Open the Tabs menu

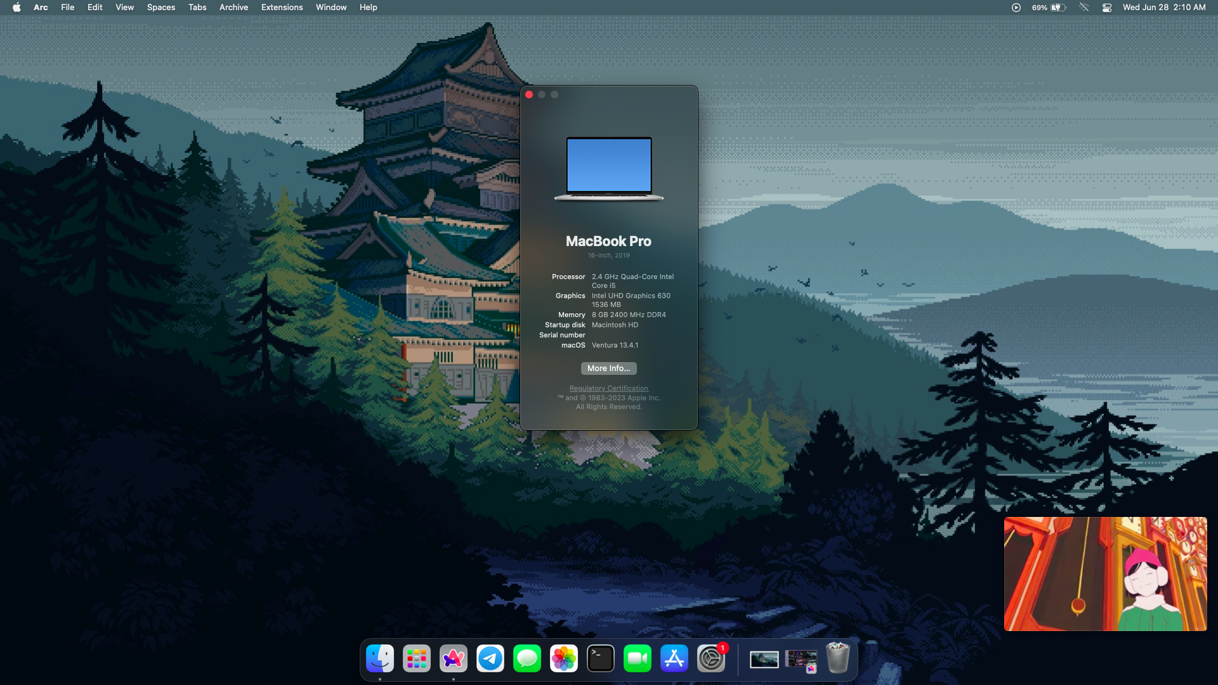pyautogui.click(x=197, y=8)
